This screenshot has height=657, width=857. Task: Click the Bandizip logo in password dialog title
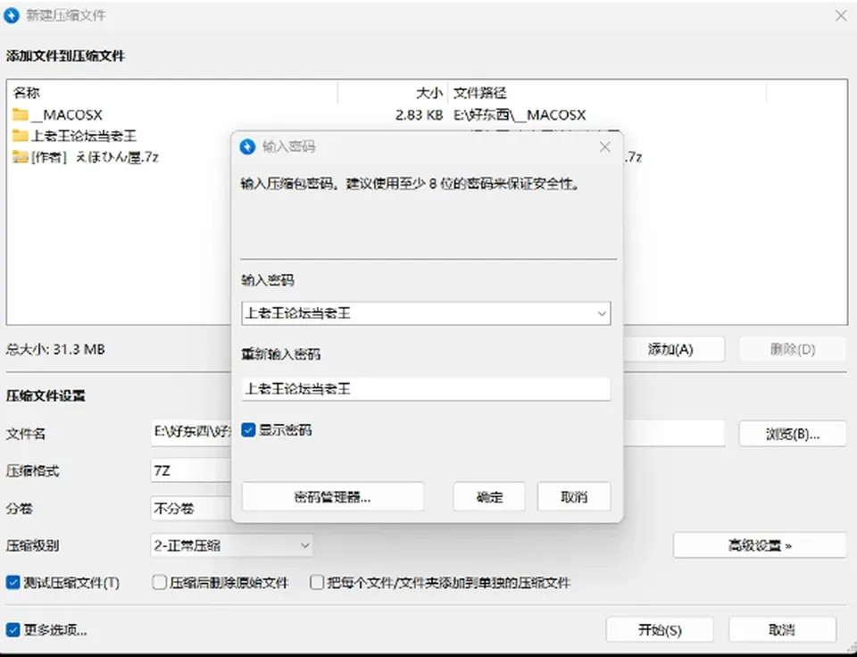[247, 146]
